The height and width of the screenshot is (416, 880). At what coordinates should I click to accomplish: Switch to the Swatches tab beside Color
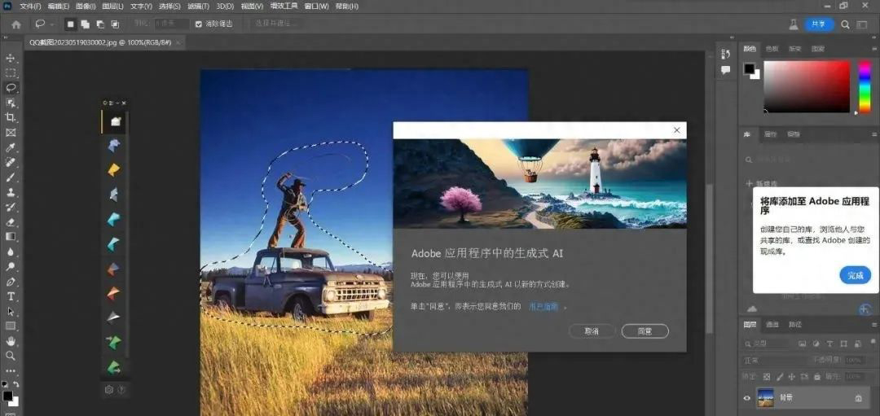point(772,49)
